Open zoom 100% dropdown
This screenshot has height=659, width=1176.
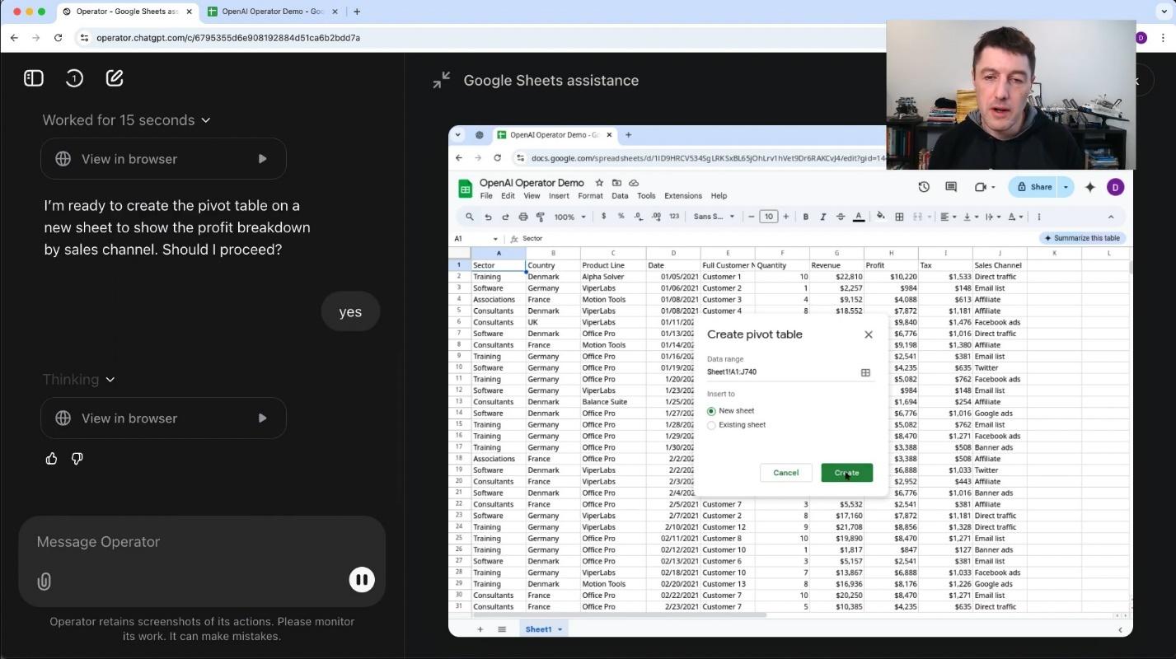coord(570,217)
